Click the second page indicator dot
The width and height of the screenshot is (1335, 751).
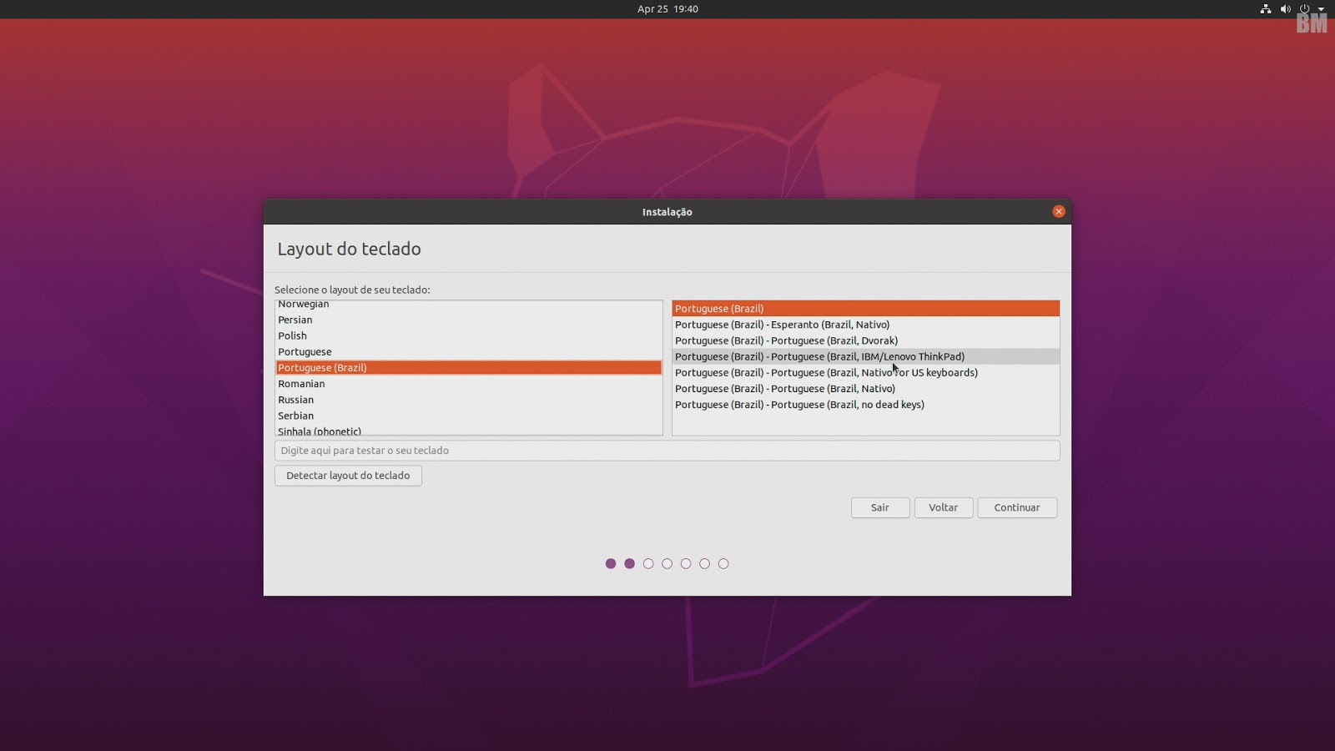pyautogui.click(x=630, y=564)
